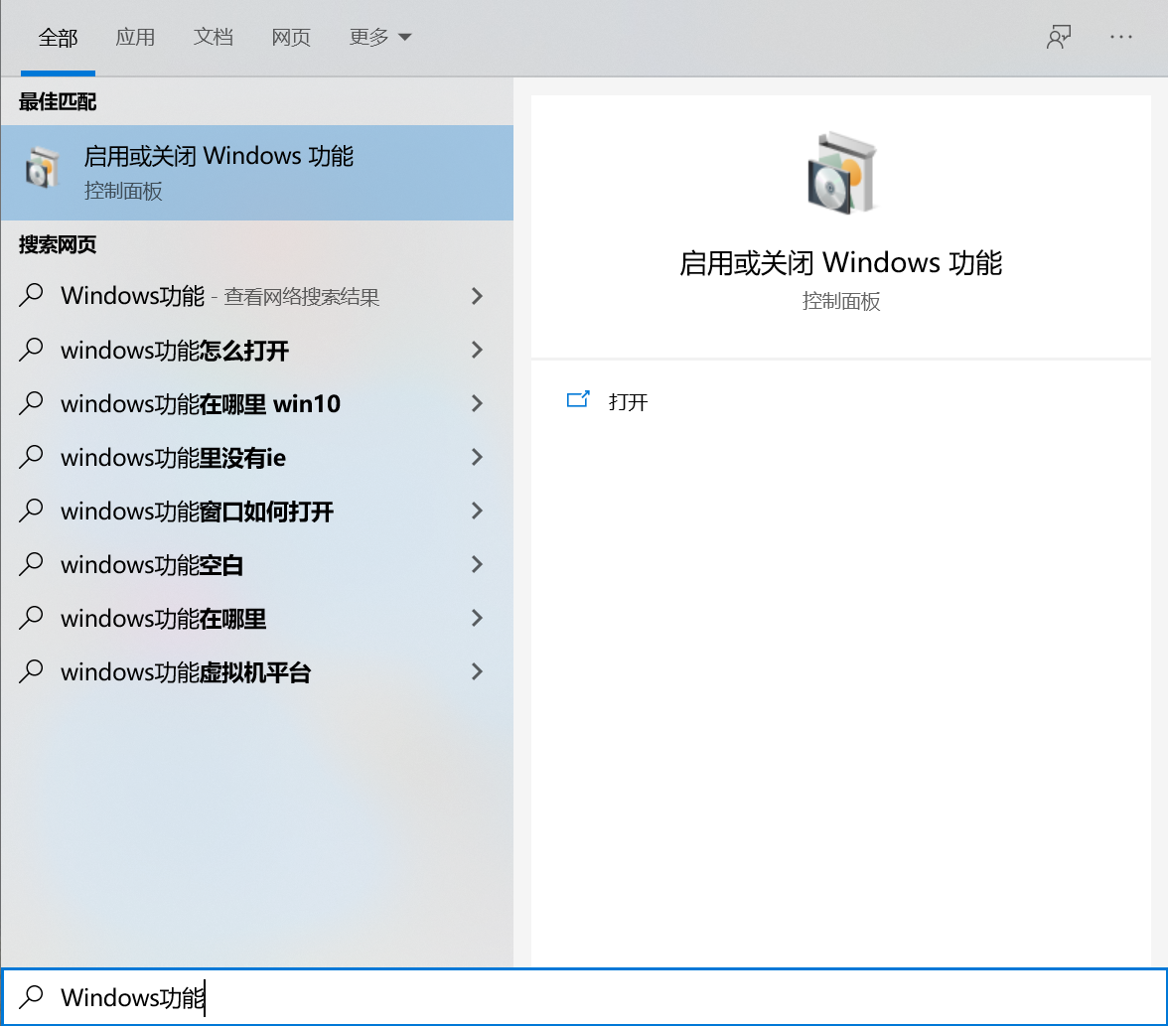Click search icon beside windows功能怎么打开
This screenshot has height=1026, width=1168.
32,350
